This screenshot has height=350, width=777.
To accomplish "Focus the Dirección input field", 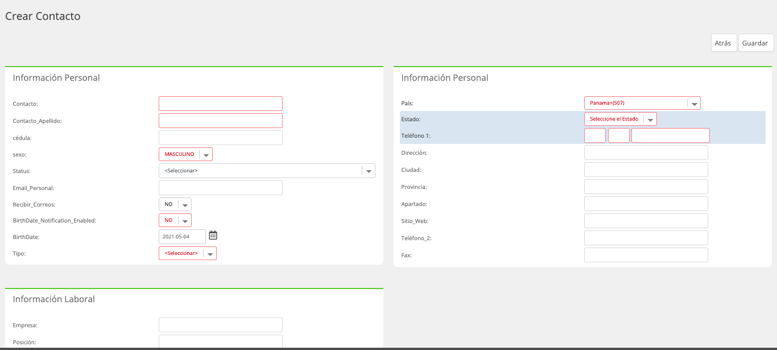I will (x=646, y=153).
